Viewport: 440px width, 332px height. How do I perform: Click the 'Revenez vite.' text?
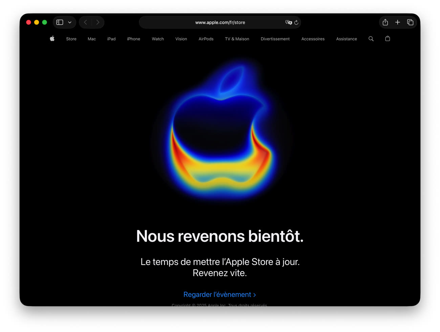[220, 273]
